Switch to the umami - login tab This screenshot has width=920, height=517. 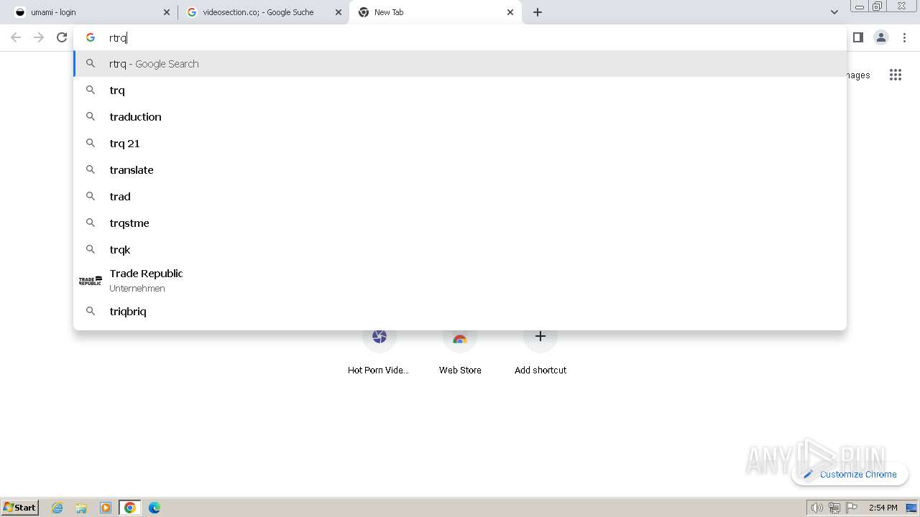pos(90,12)
